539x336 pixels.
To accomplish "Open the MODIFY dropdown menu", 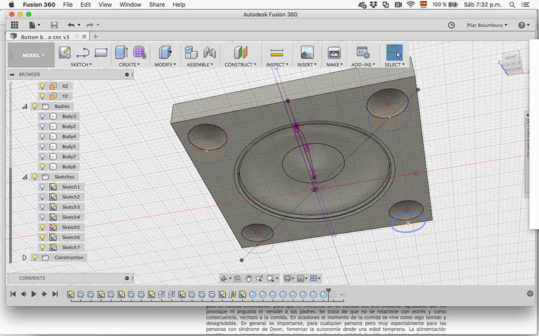I will 165,65.
